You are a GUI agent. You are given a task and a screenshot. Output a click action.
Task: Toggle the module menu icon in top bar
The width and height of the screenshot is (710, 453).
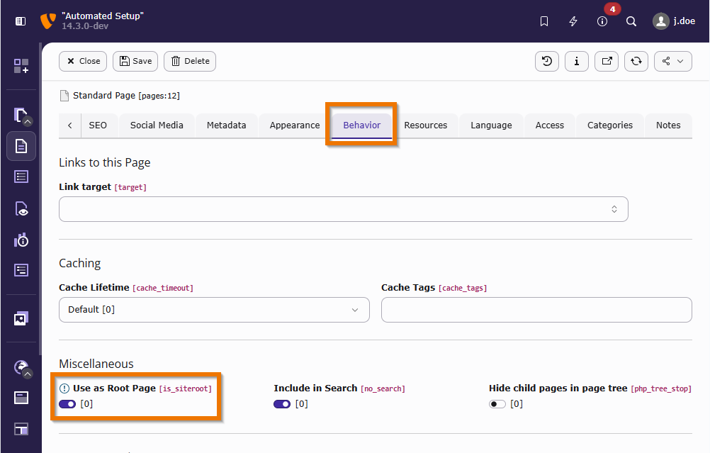(x=21, y=21)
